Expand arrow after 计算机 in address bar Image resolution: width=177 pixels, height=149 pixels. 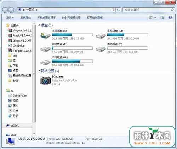[37, 10]
